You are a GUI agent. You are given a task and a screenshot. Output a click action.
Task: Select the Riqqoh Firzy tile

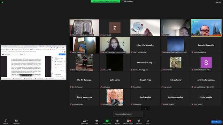click(x=145, y=80)
